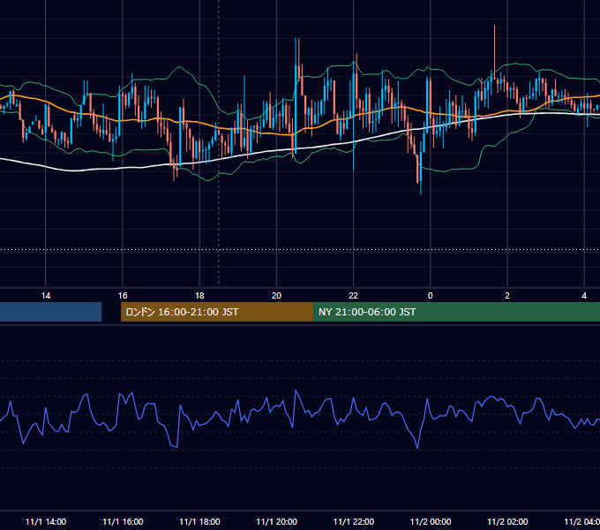Image resolution: width=600 pixels, height=530 pixels.
Task: Click the 11/1 22:00 date label
Action: 353,521
